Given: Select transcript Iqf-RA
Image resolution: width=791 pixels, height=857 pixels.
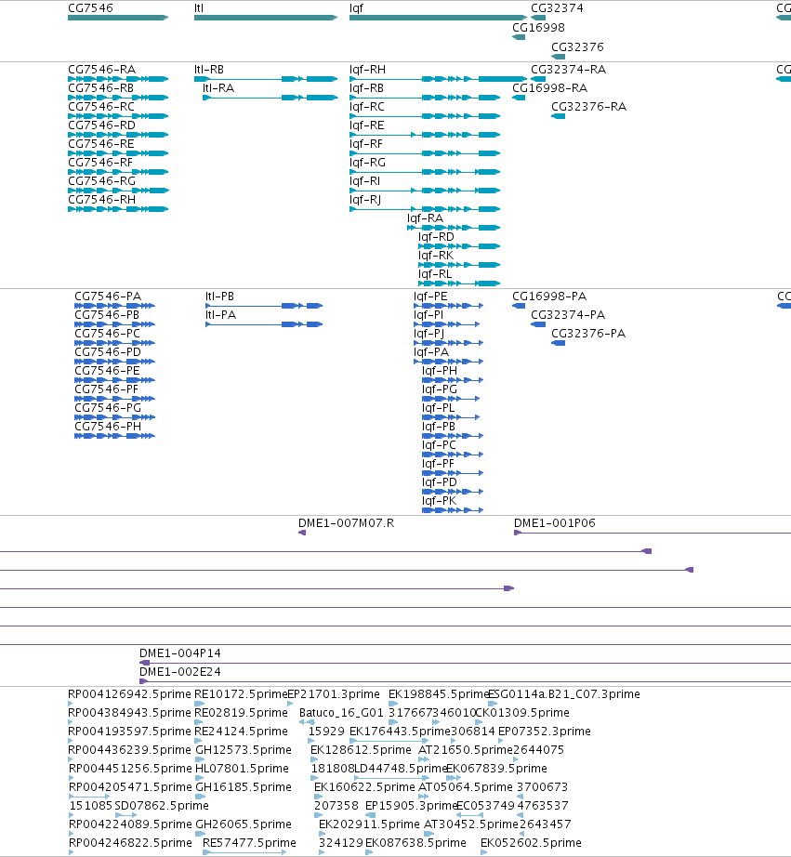Looking at the screenshot, I should pos(454,228).
